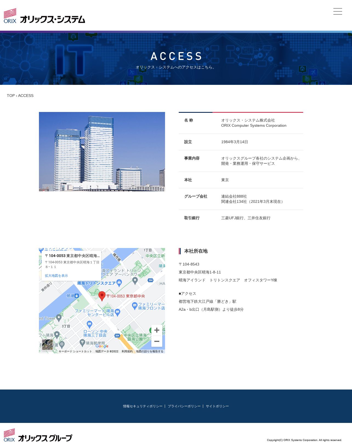The height and width of the screenshot is (447, 352).
Task: Click the 〒104-8543 postal code text
Action: pyautogui.click(x=189, y=264)
